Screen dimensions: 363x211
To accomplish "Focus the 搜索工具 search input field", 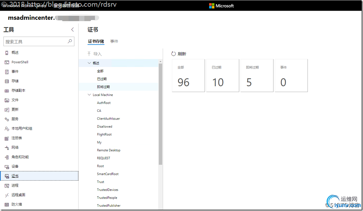I will coord(35,42).
